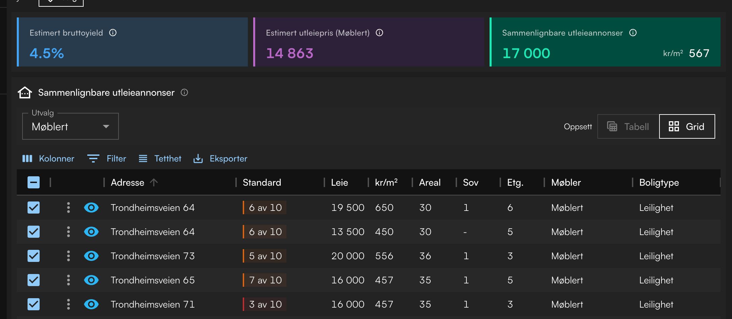Click info icon next to Estimert utleiepris
The height and width of the screenshot is (319, 732).
[x=379, y=33]
